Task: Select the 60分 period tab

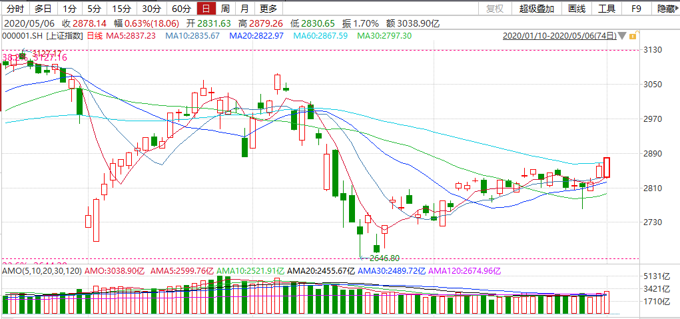Action: point(181,9)
